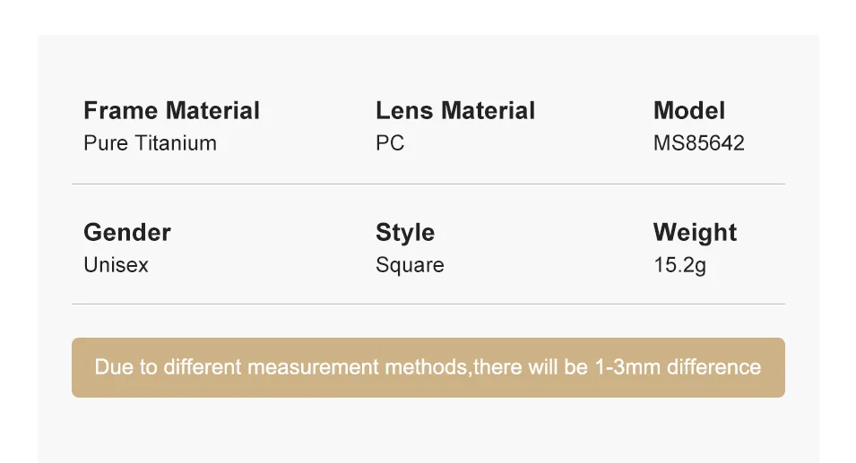Viewport: 856px width, 463px height.
Task: Select the Pure Titanium value text
Action: pyautogui.click(x=150, y=143)
